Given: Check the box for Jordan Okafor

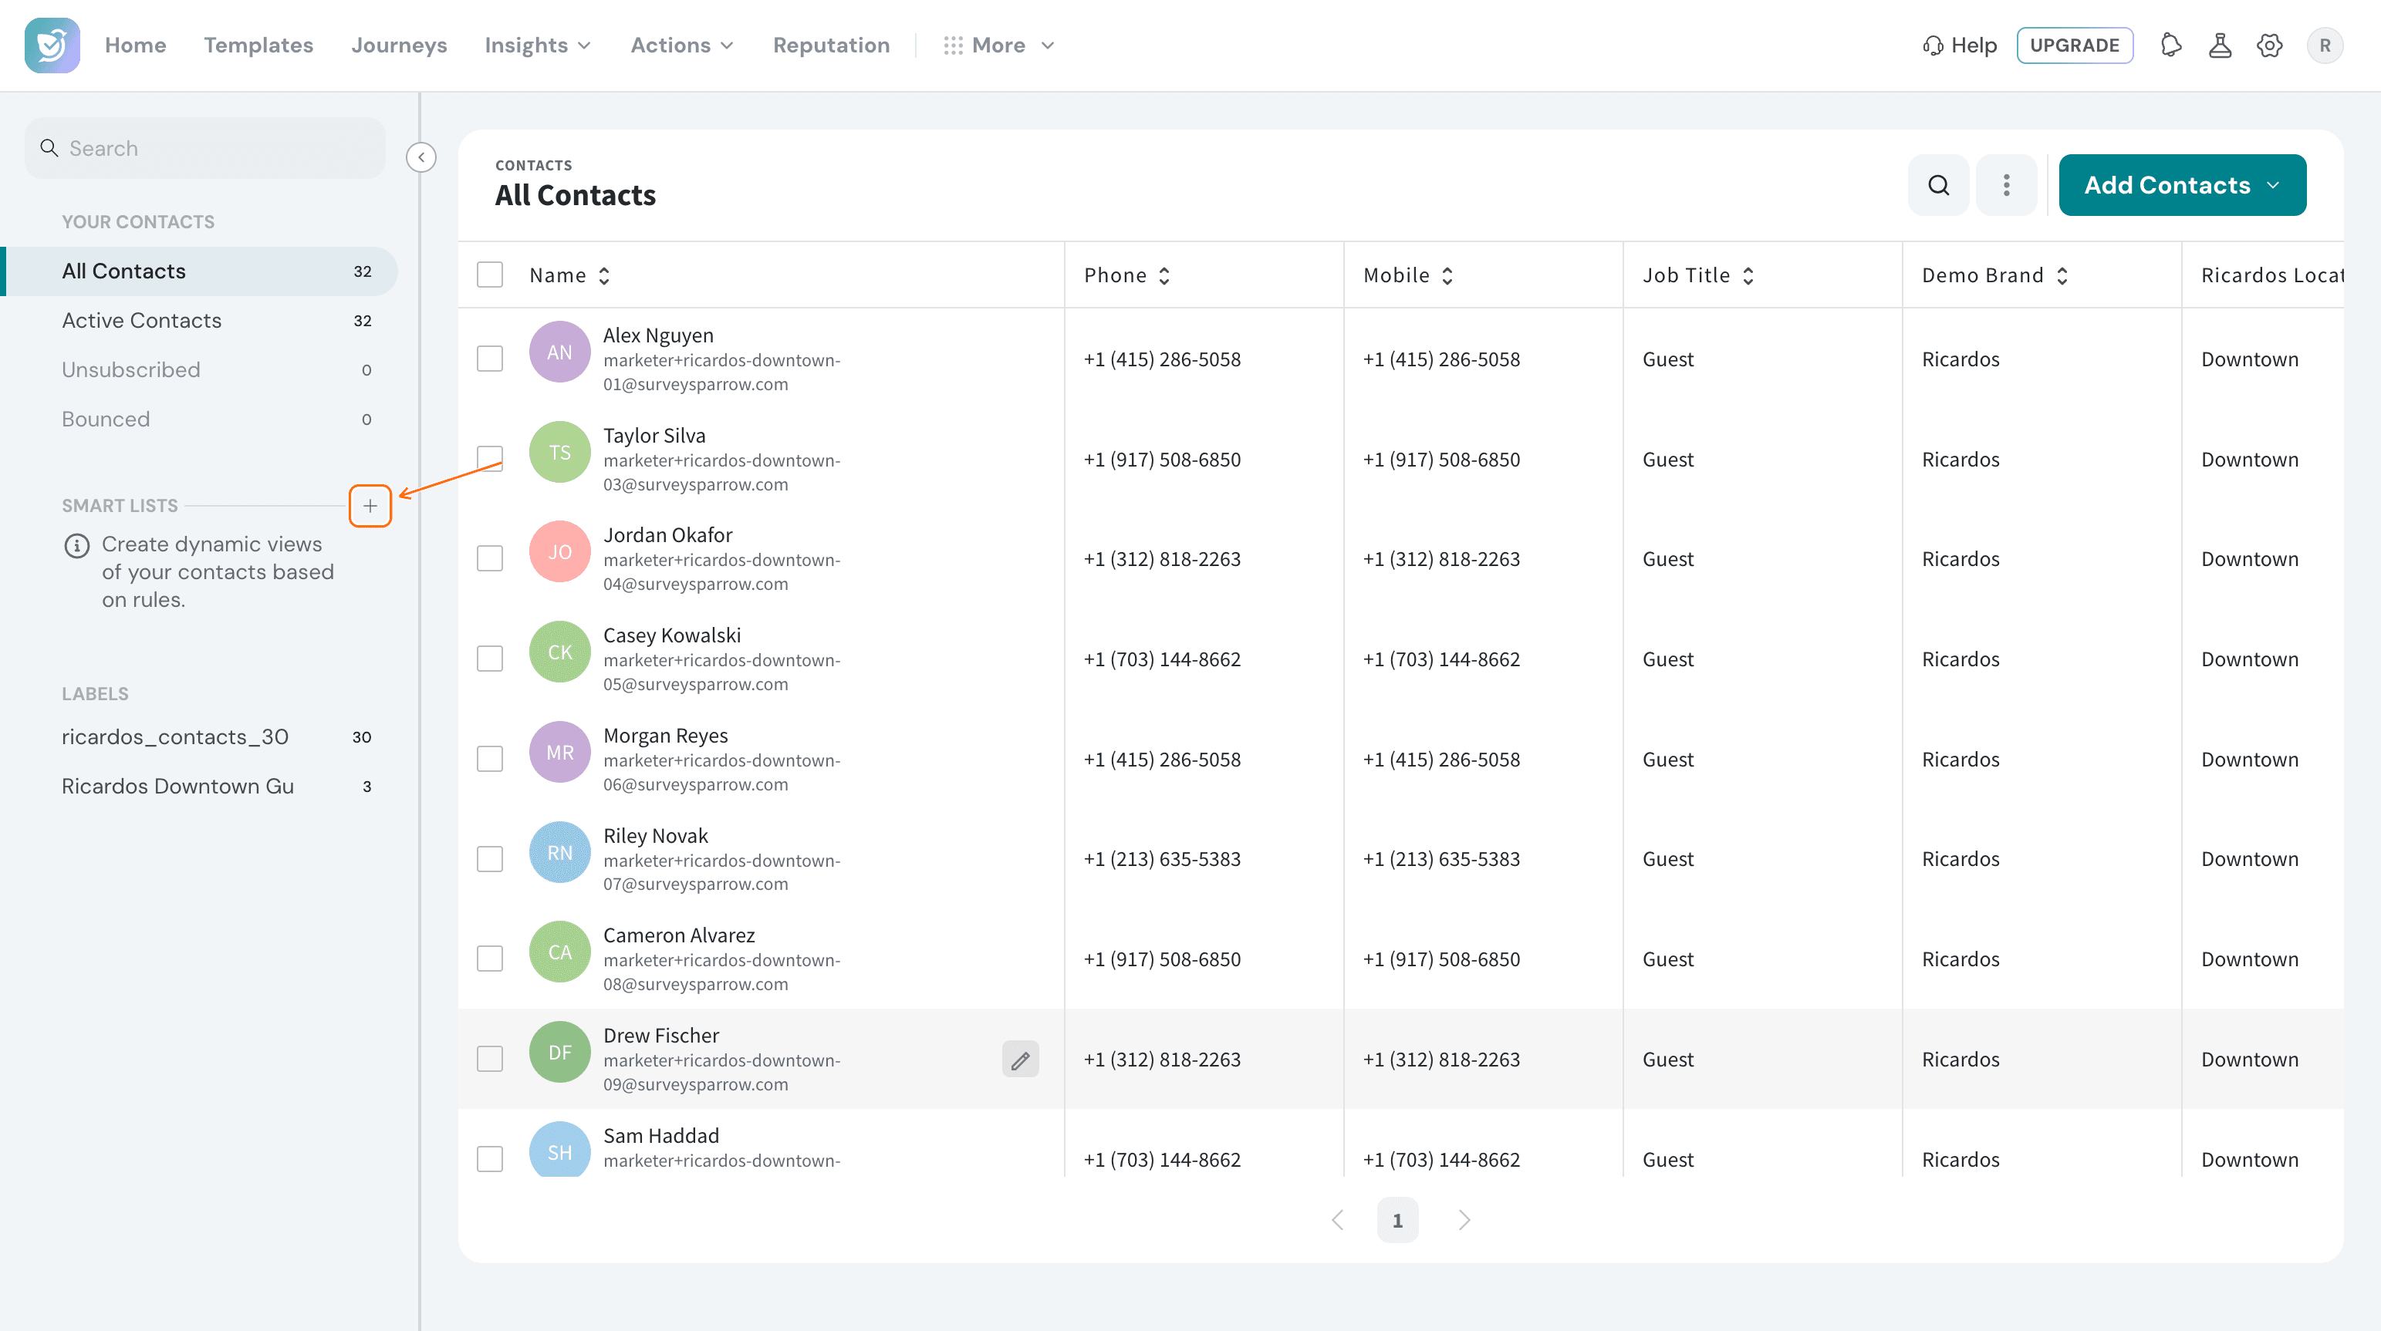Looking at the screenshot, I should (490, 559).
